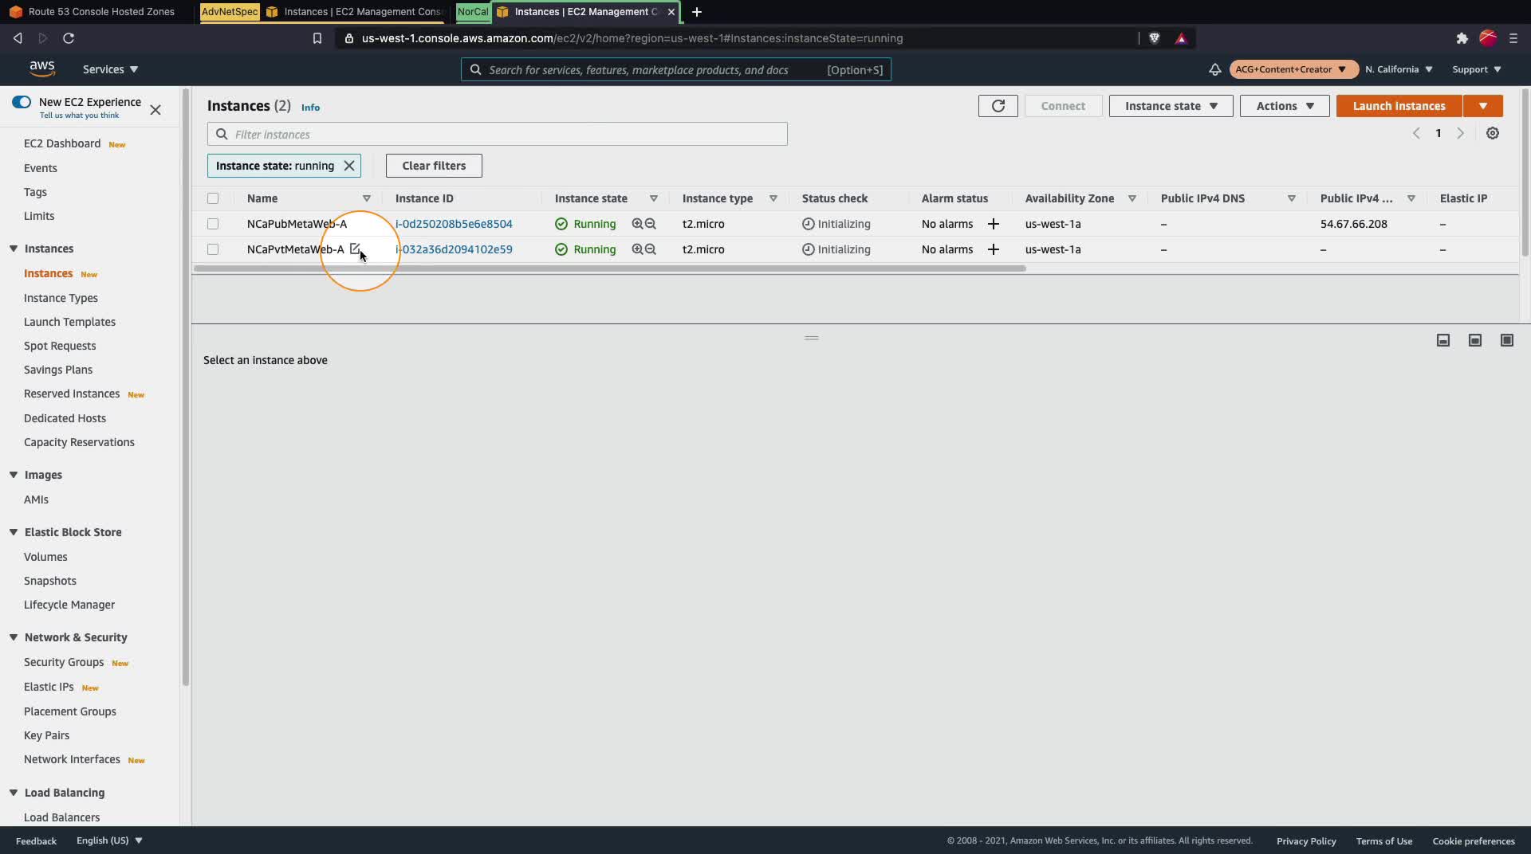Screen dimensions: 1531x854
Task: Open browser extensions puzzle icon
Action: pos(1462,38)
